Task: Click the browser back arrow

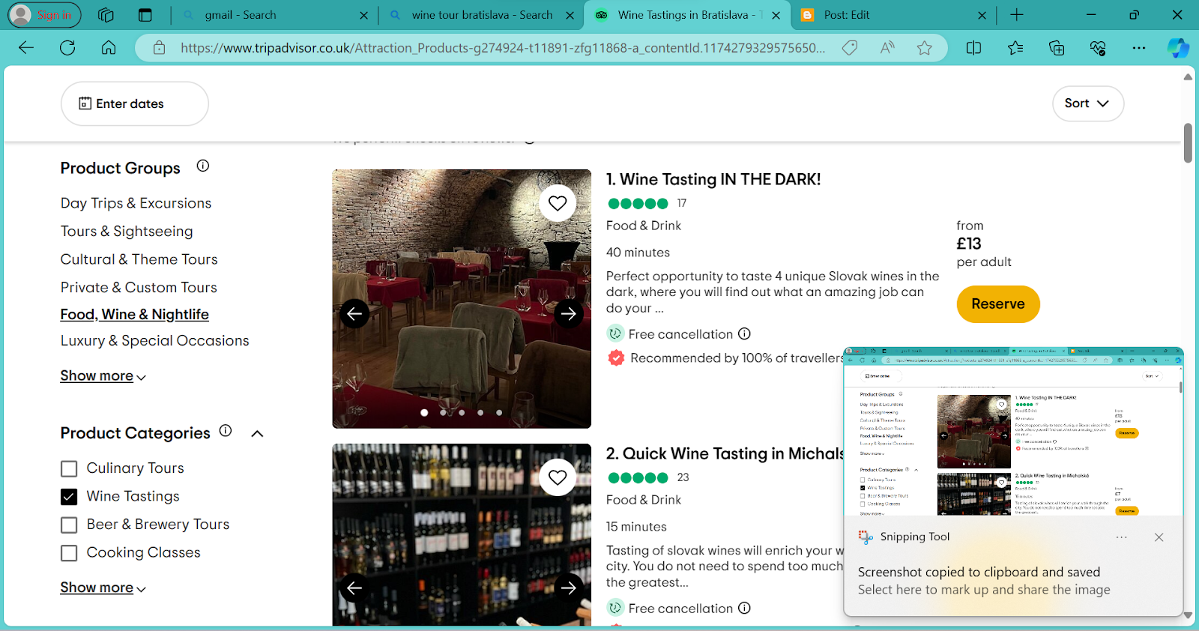Action: pos(26,48)
